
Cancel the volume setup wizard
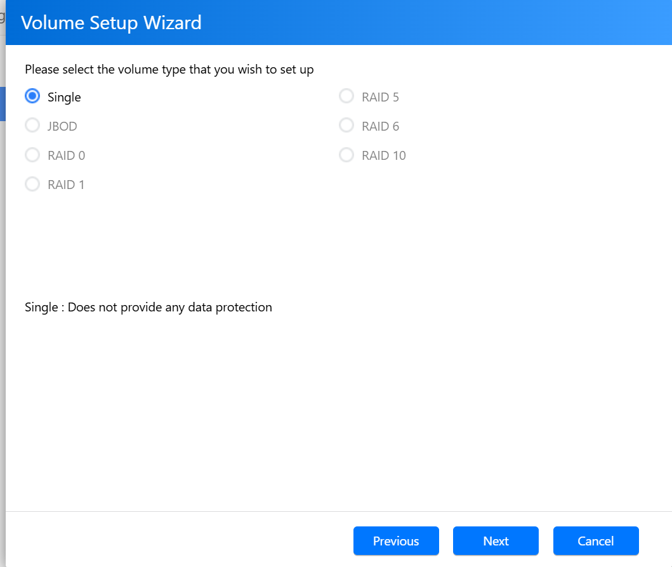click(596, 541)
